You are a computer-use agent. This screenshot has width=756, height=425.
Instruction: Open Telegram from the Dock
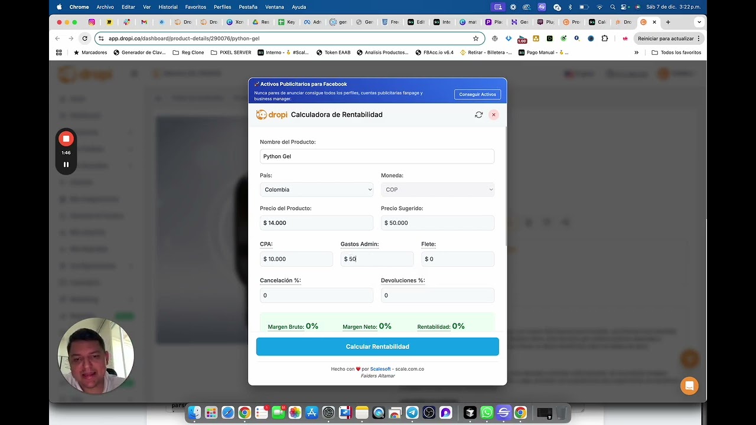pos(412,413)
